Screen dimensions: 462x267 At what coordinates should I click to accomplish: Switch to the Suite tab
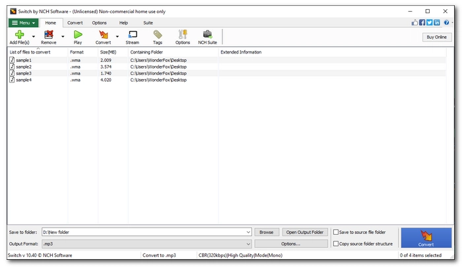148,22
